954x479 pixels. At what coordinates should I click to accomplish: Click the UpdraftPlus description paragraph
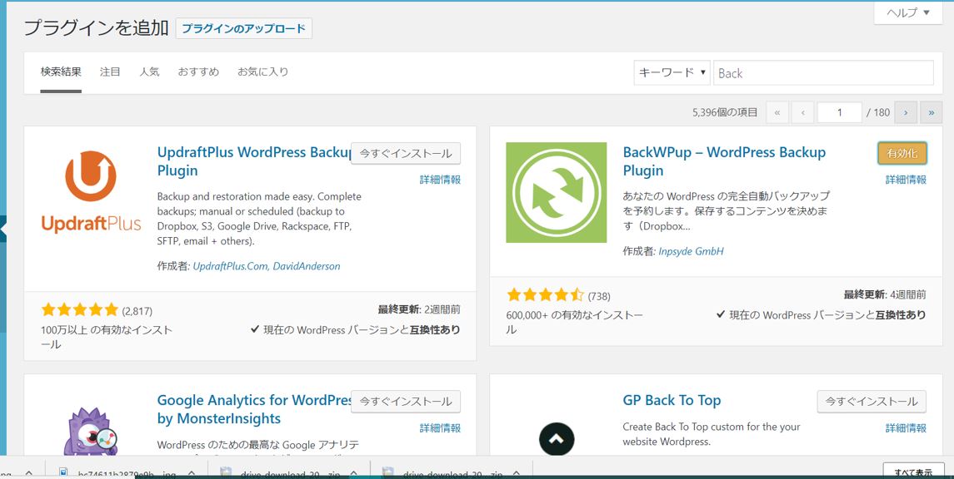[259, 219]
